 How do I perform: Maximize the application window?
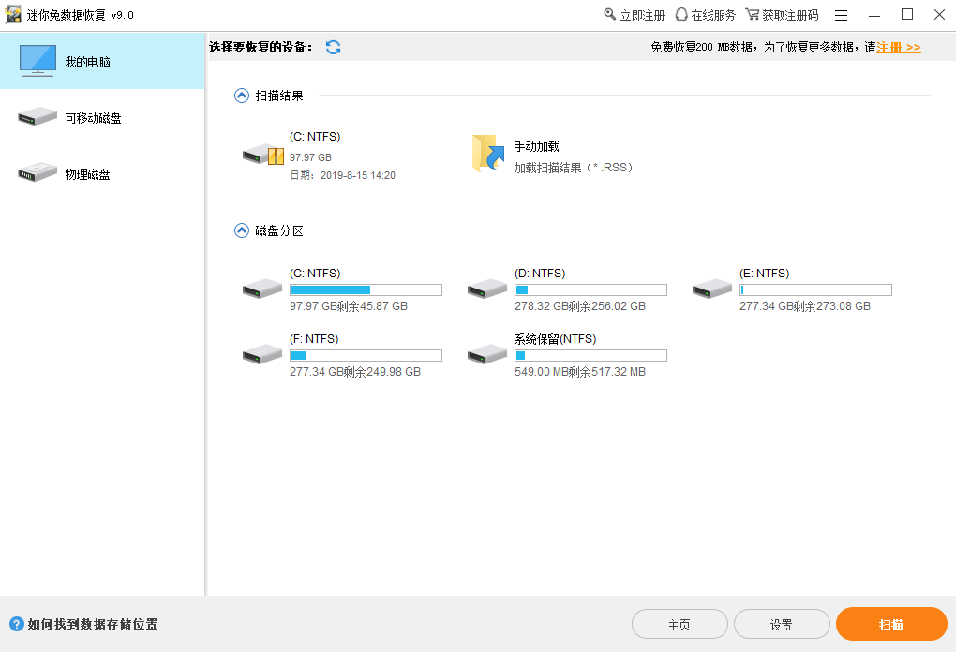click(x=907, y=14)
